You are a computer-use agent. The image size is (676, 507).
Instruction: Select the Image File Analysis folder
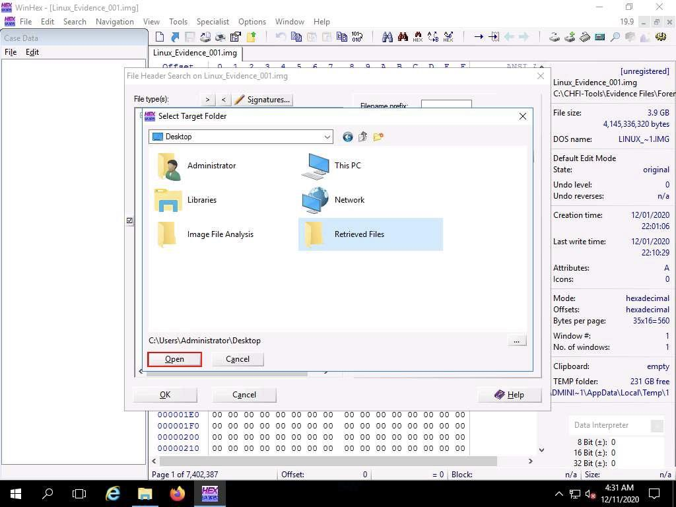206,234
